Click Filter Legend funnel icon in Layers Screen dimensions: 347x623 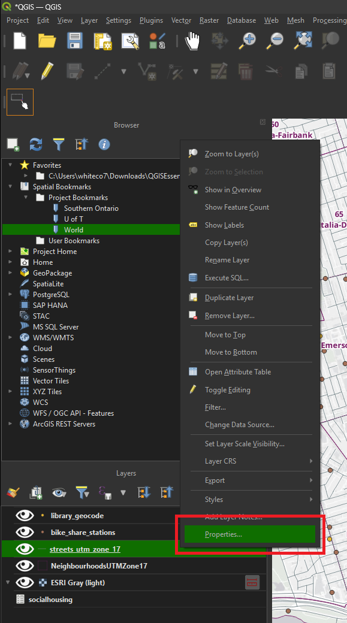82,492
